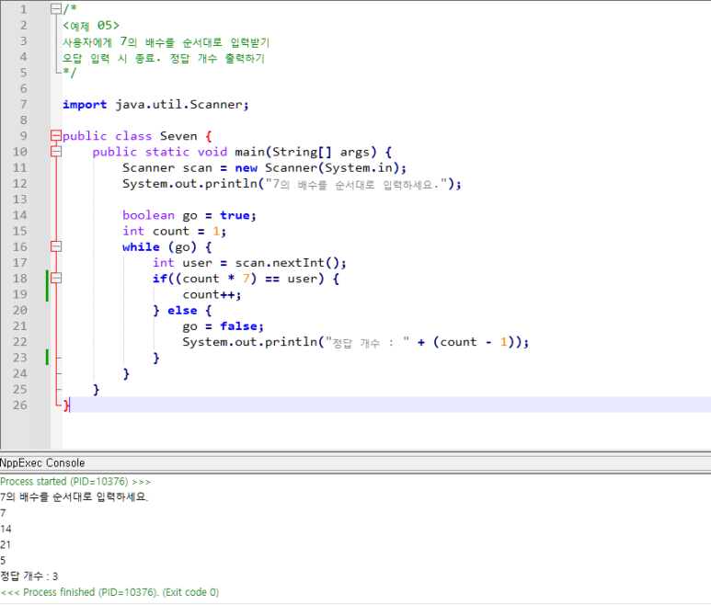Click 'scan.nextInt();' on line 17
Image resolution: width=711 pixels, height=605 pixels.
click(291, 263)
